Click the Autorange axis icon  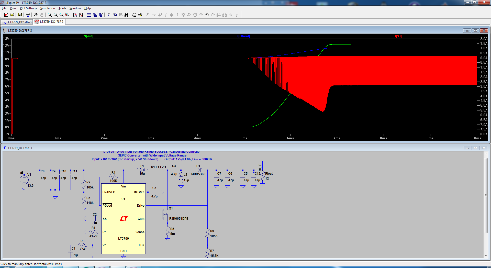click(81, 15)
